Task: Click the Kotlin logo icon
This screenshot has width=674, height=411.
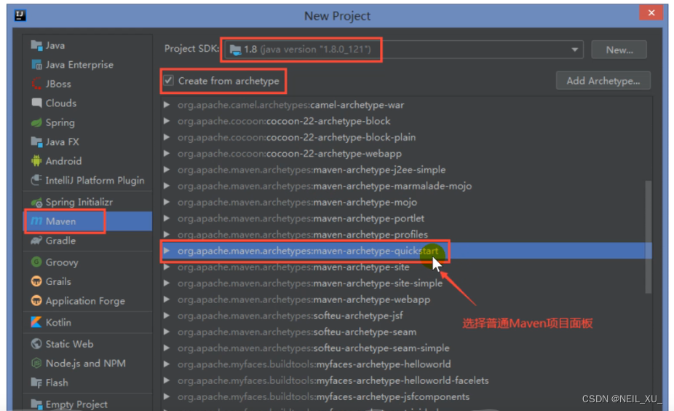Action: coord(36,322)
